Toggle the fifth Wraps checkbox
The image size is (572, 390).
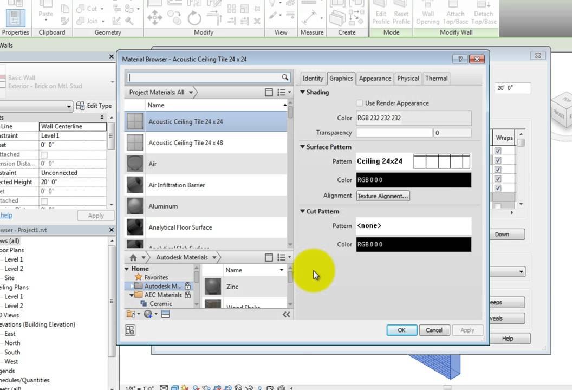(x=498, y=188)
